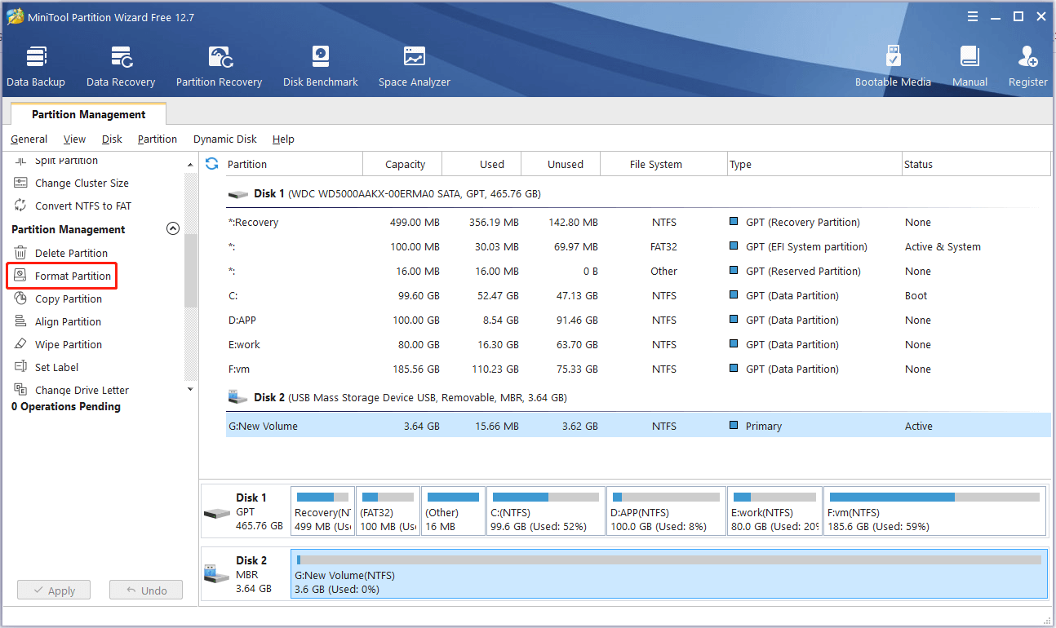This screenshot has height=628, width=1056.
Task: Select the G:New Volume partition row
Action: click(x=638, y=426)
